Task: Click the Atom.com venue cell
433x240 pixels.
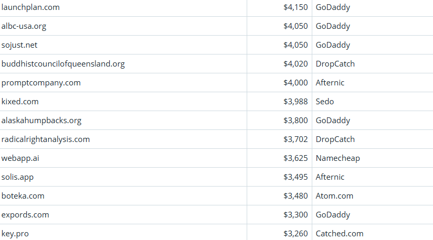Action: coord(334,196)
